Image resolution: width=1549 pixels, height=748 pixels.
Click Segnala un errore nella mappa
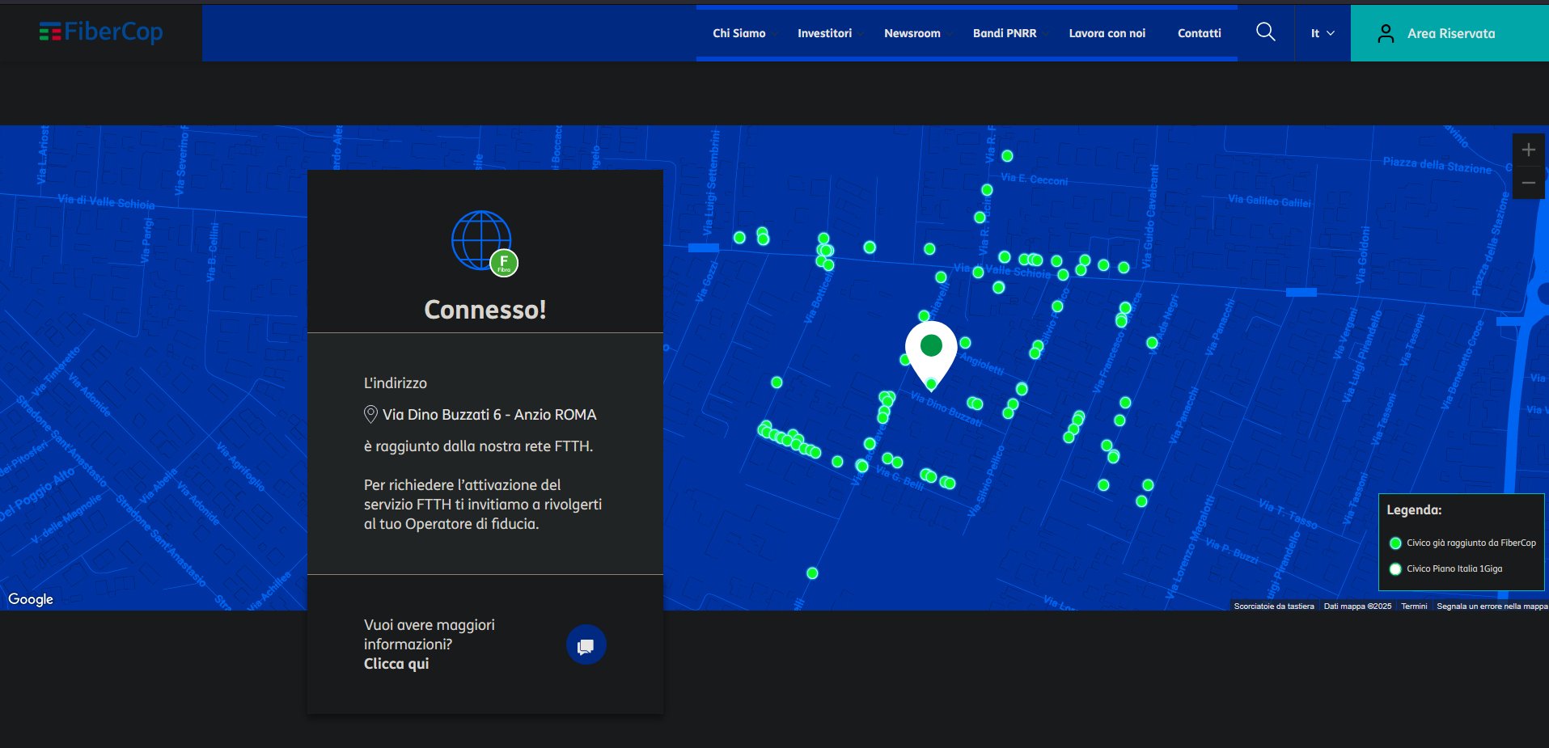point(1492,606)
